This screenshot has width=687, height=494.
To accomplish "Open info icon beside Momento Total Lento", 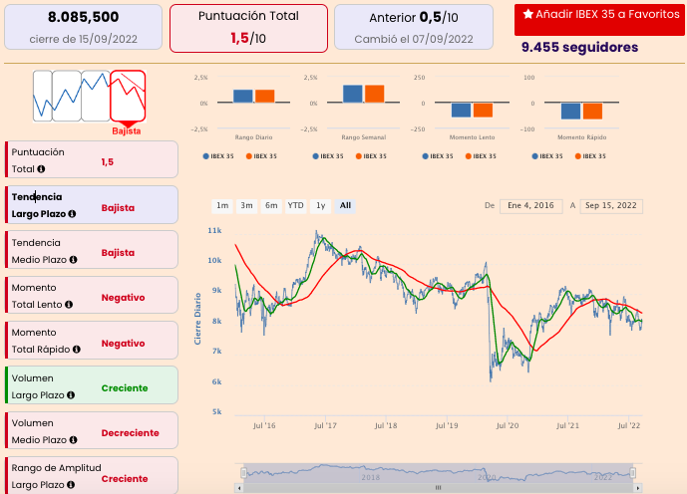I will coord(69,305).
